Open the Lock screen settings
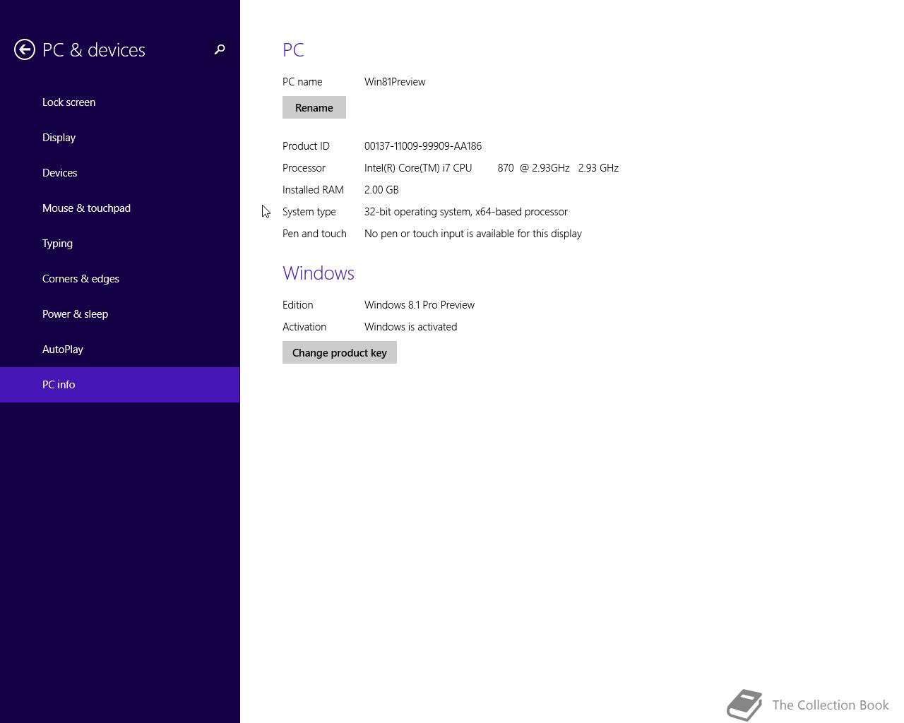Viewport: 904px width, 723px height. click(x=120, y=102)
